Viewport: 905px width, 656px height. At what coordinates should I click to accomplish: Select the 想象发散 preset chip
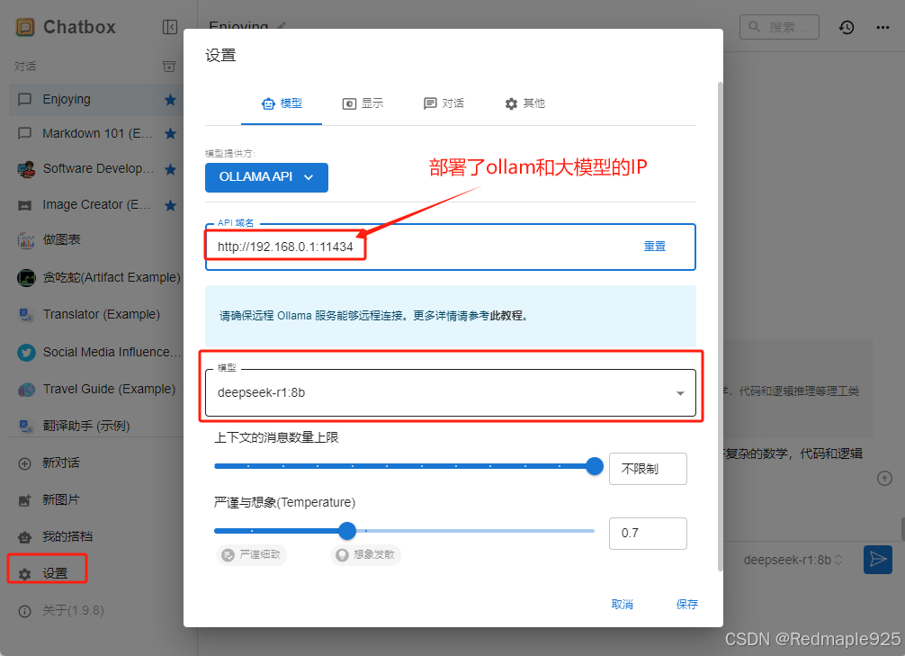[366, 555]
